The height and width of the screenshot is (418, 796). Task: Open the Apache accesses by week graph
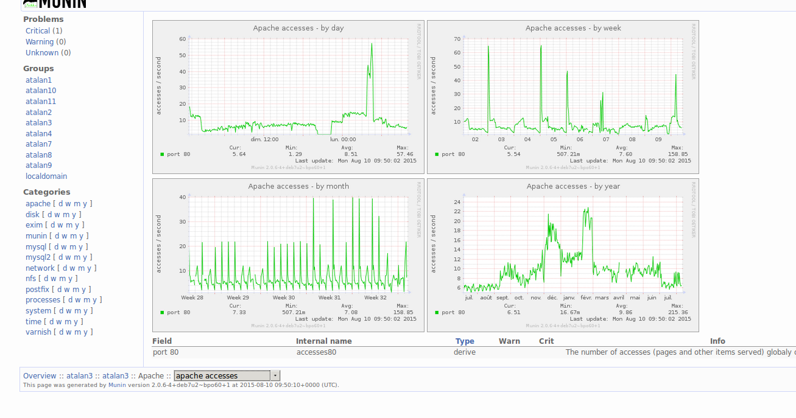coord(563,97)
